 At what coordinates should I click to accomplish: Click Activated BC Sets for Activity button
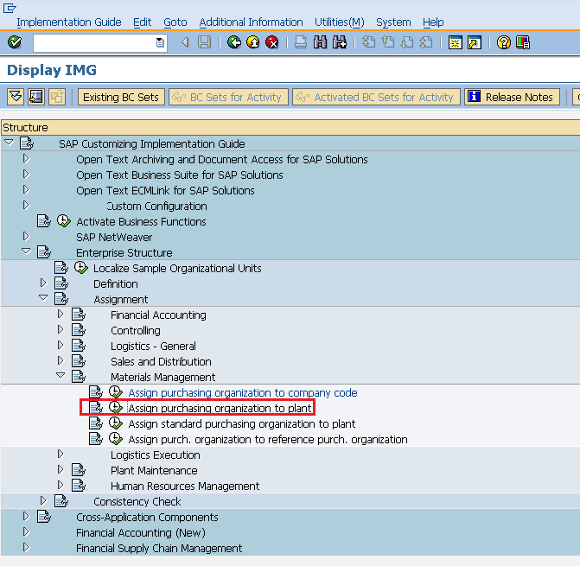coord(376,98)
